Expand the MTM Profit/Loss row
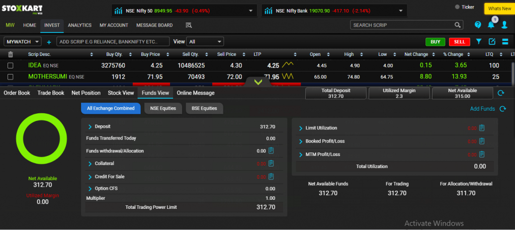 [x=301, y=155]
